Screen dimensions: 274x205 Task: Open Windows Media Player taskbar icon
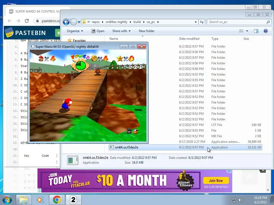coord(40,200)
